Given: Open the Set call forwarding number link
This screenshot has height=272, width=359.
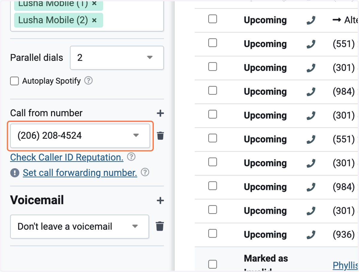Looking at the screenshot, I should tap(80, 173).
